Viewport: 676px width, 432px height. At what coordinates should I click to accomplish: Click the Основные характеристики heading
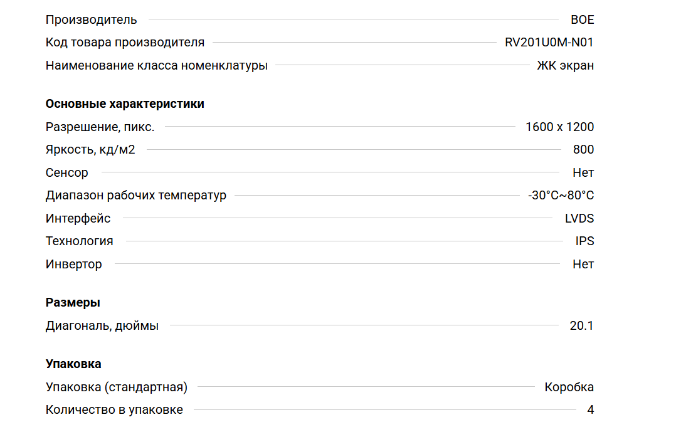point(125,104)
